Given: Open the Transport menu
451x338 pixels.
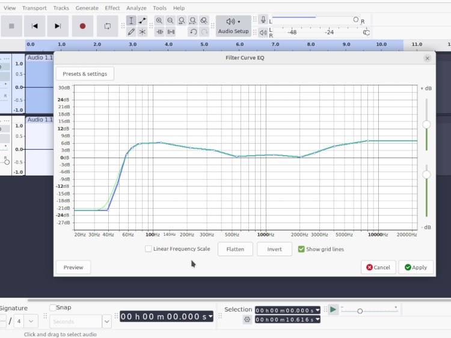Looking at the screenshot, I should [x=34, y=8].
